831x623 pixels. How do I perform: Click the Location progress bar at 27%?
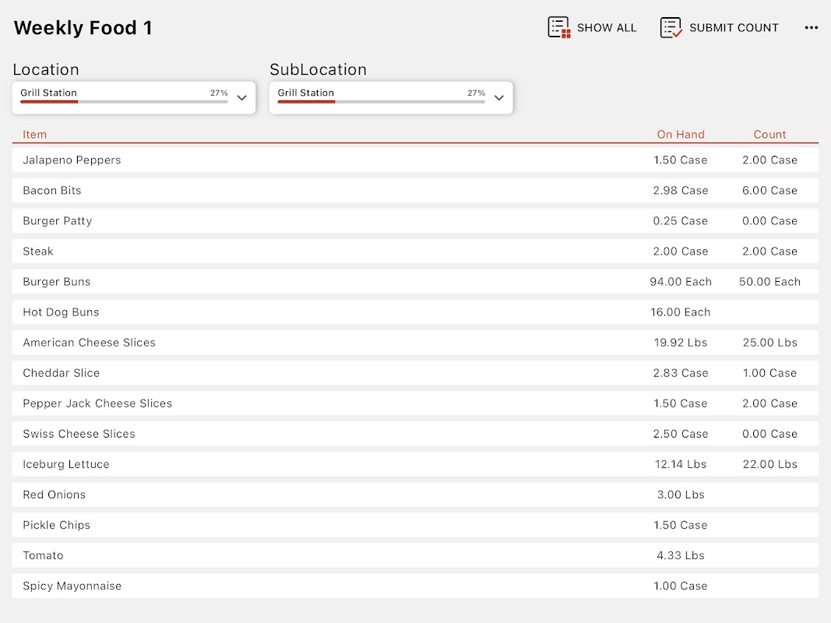pos(124,102)
